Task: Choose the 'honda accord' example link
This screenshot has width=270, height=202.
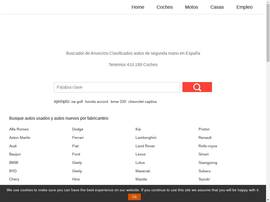Action: (x=97, y=102)
